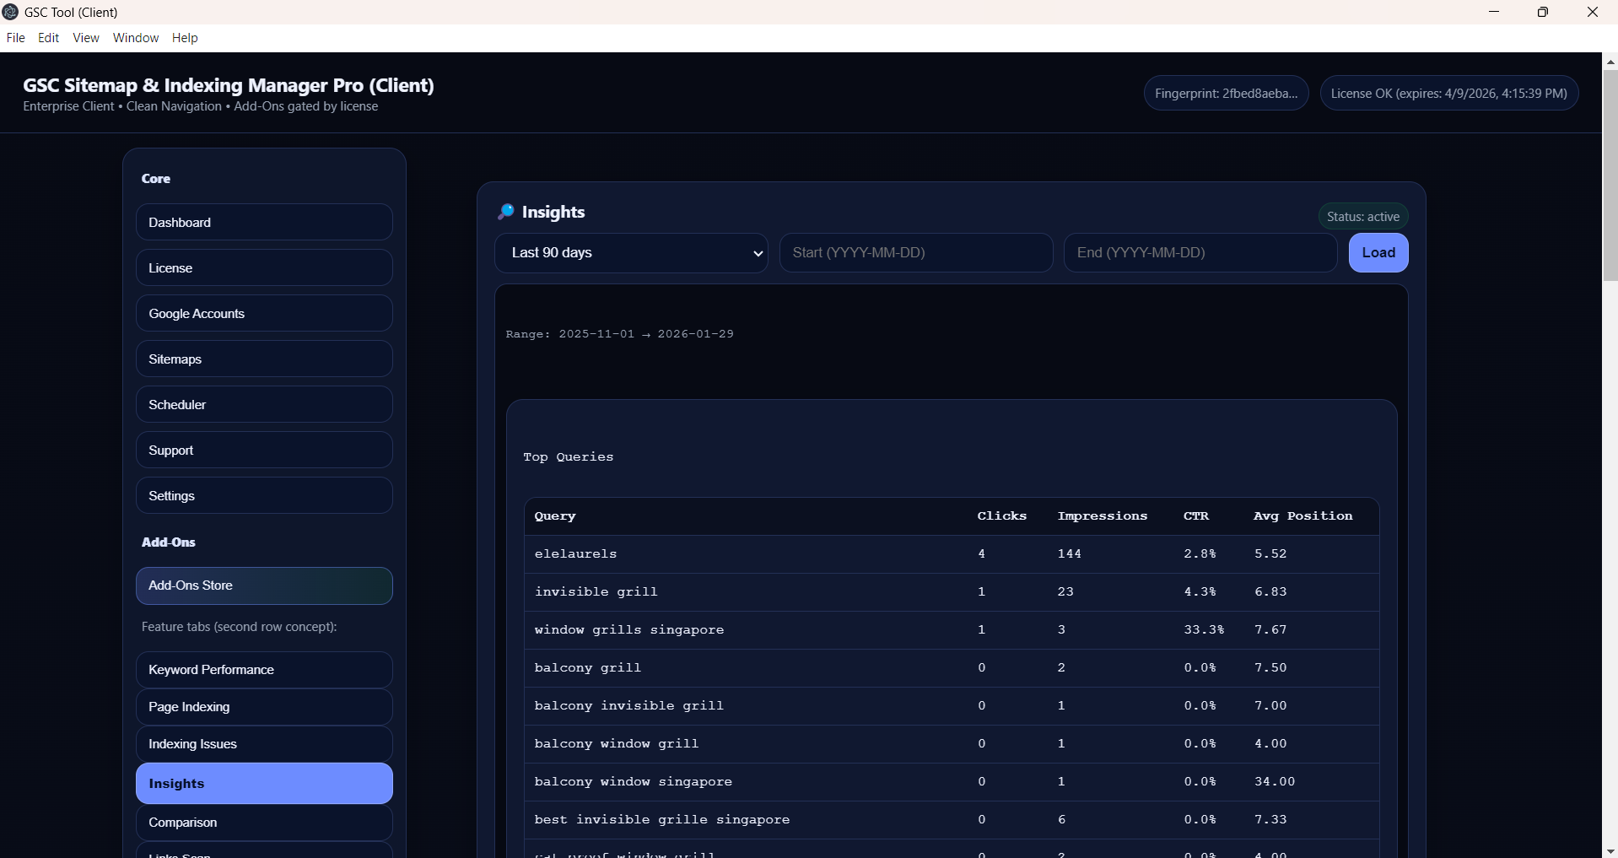Screen dimensions: 1618x858
Task: Open the File menu
Action: 15,38
